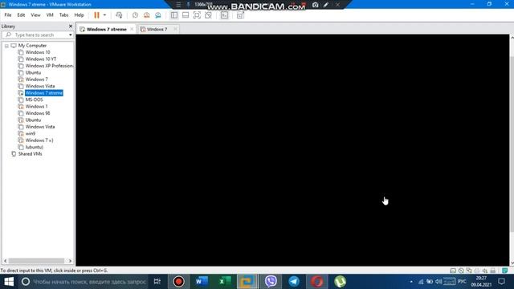Open the Bandicam overlay menu icon
This screenshot has height=289, width=514.
pyautogui.click(x=178, y=5)
